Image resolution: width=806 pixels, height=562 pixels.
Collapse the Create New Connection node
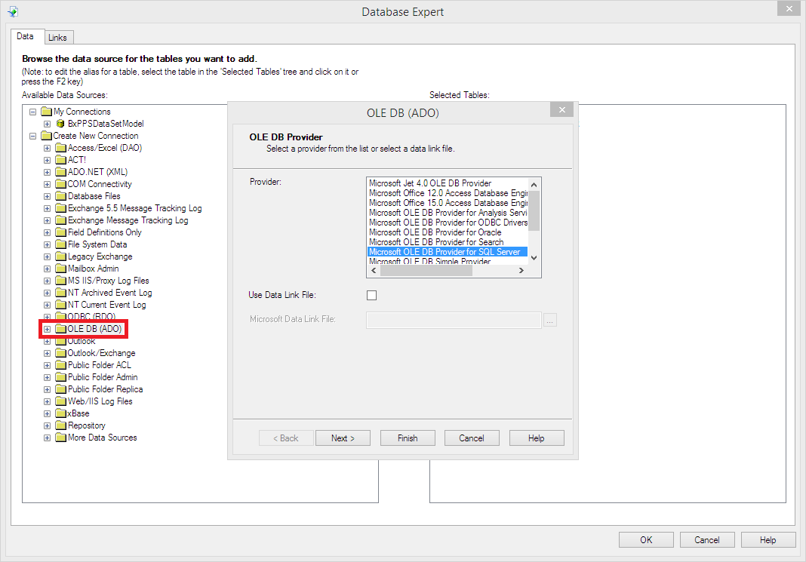33,136
